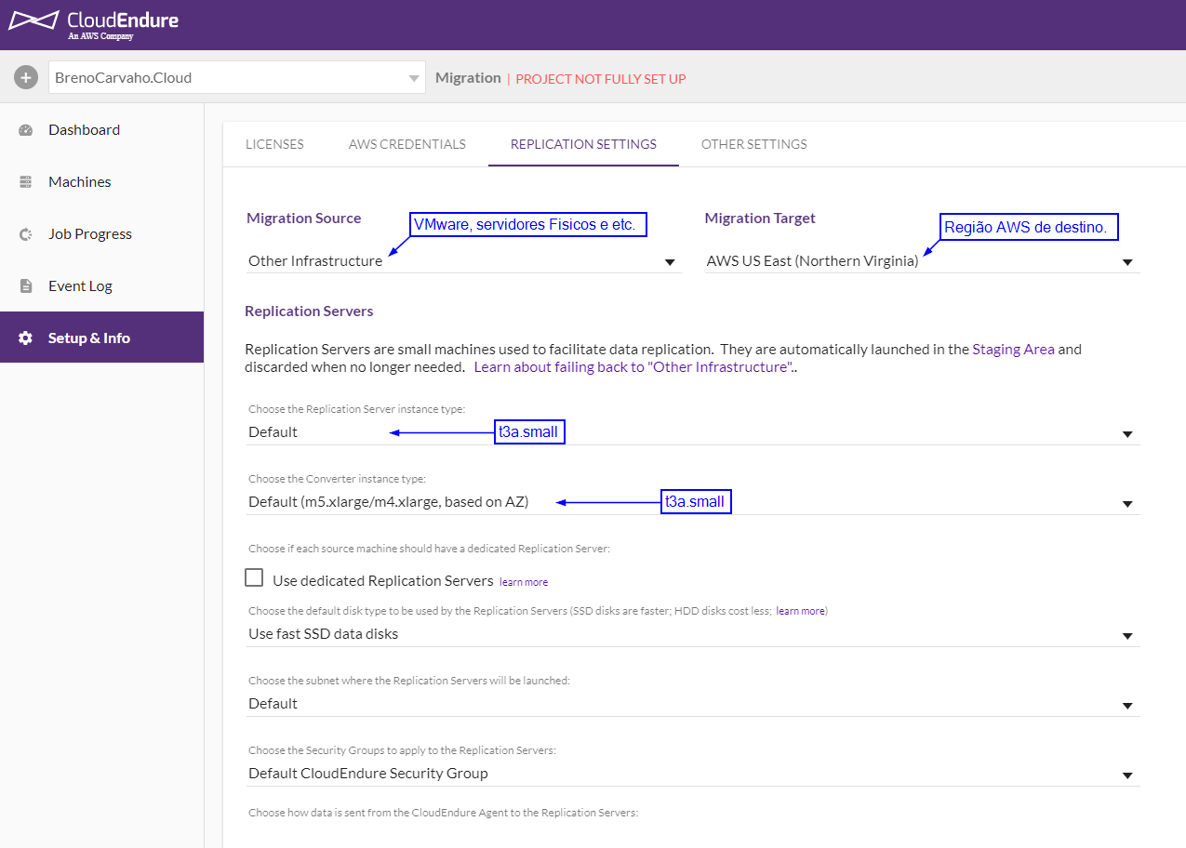Open the Converter instance type dropdown
Screen dimensions: 1186x848
tap(692, 502)
